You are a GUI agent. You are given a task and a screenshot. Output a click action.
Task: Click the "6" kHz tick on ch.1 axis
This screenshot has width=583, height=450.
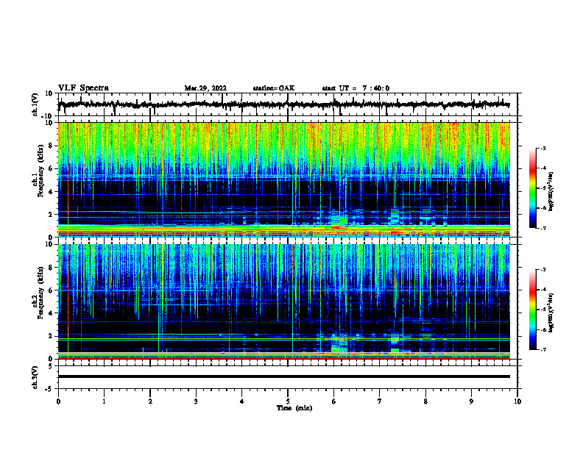click(x=52, y=168)
